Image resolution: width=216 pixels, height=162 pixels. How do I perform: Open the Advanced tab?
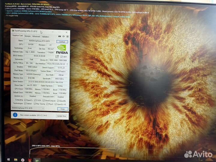point(36,36)
